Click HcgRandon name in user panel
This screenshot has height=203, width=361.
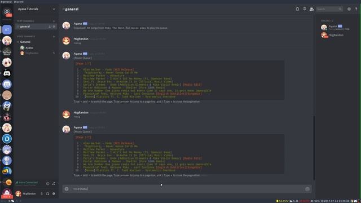[29, 193]
